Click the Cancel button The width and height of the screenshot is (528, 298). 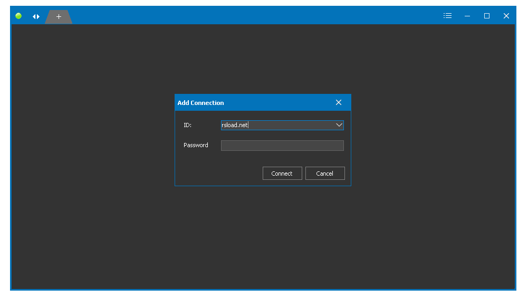coord(325,174)
